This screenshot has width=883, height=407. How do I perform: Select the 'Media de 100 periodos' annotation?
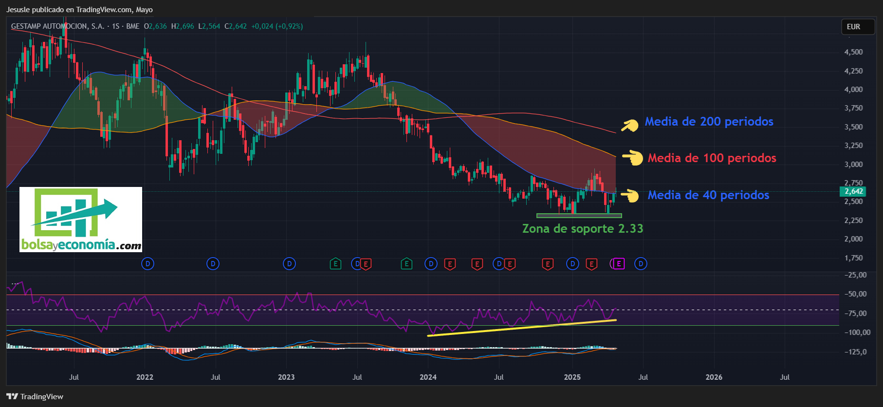tap(712, 158)
